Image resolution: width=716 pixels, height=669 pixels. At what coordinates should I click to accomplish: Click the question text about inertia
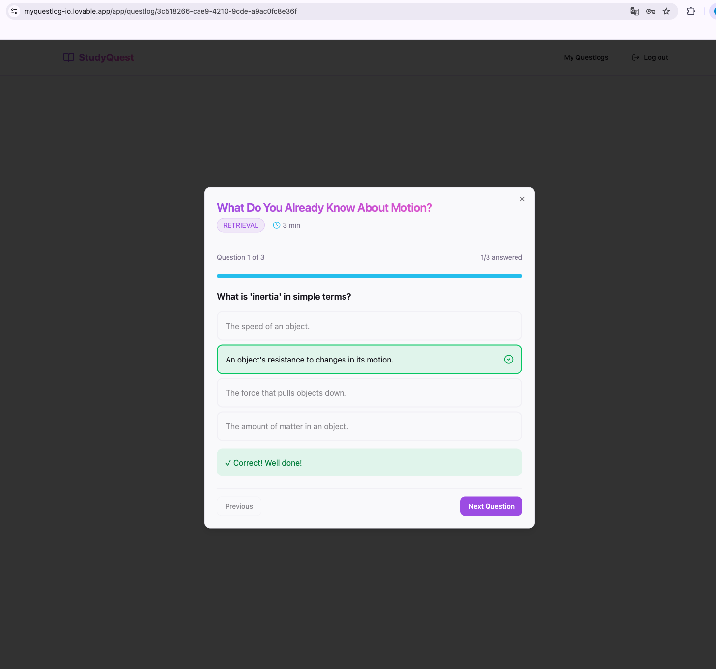284,297
